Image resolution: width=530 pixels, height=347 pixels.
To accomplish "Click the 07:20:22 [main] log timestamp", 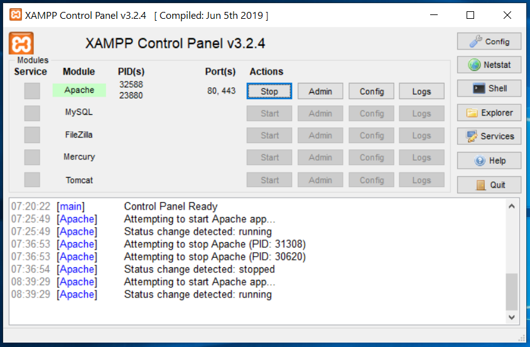I will pos(31,206).
